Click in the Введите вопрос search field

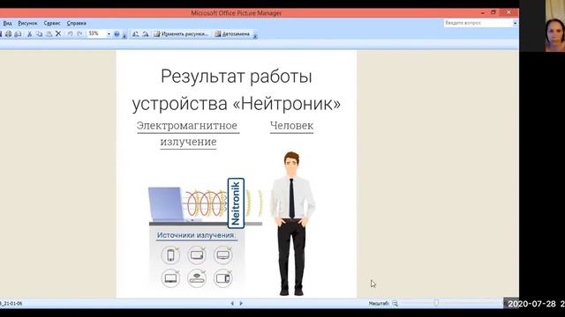coord(478,23)
